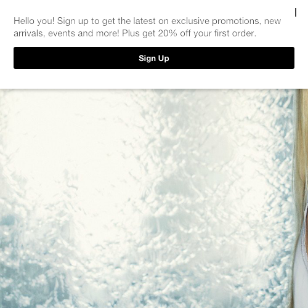Screen dimensions: 308x308
Task: Click right end of Sign Up button
Action: click(x=288, y=58)
